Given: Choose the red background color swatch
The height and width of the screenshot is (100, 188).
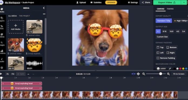Looking at the screenshot, I should click(180, 69).
